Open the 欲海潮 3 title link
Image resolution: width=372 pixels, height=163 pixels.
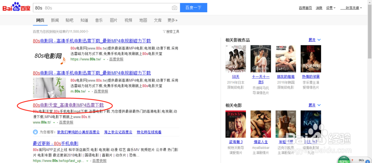(236, 142)
